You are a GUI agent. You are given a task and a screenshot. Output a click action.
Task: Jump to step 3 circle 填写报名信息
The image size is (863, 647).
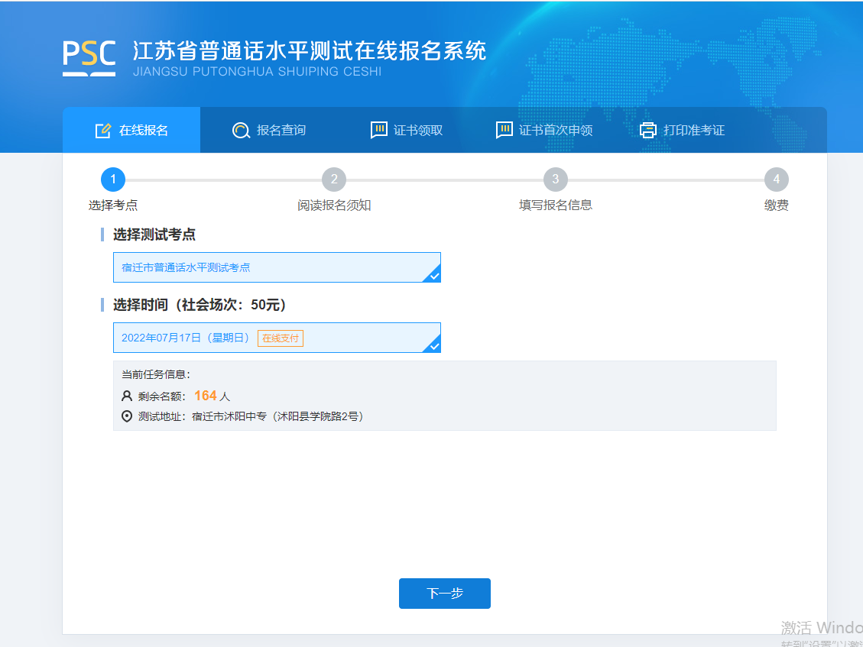[556, 180]
